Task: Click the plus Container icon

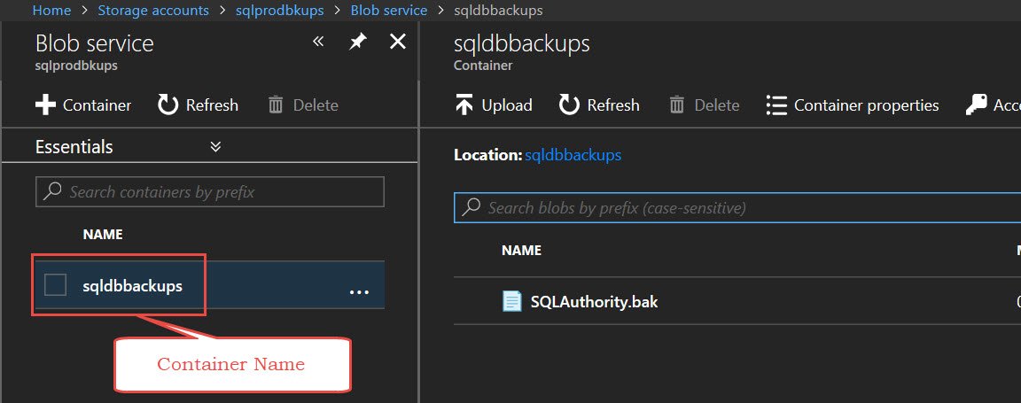Action: pos(45,105)
